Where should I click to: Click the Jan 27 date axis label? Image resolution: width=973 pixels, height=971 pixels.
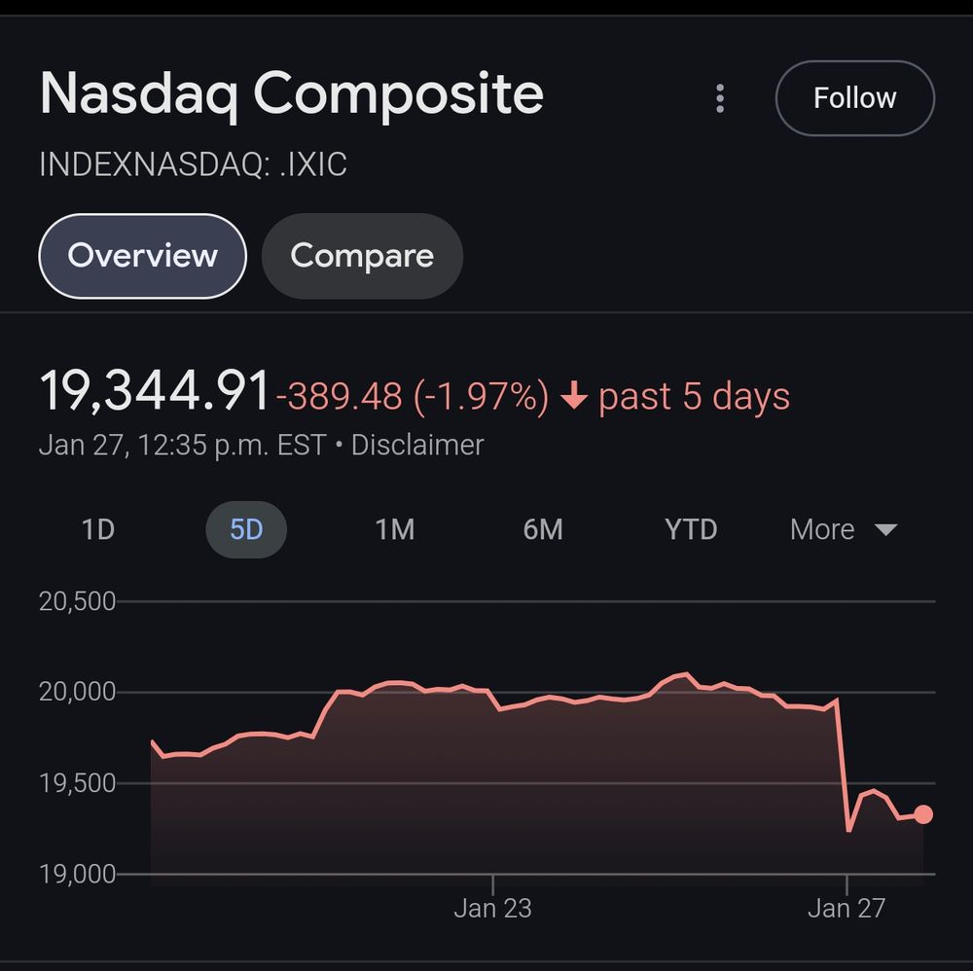[847, 909]
